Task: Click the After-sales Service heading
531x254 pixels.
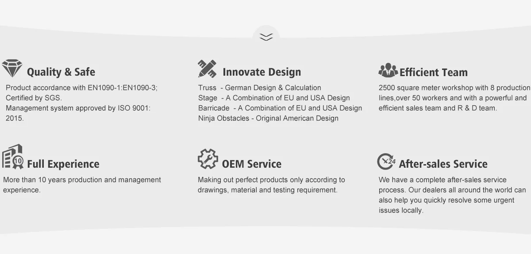Action: [443, 164]
